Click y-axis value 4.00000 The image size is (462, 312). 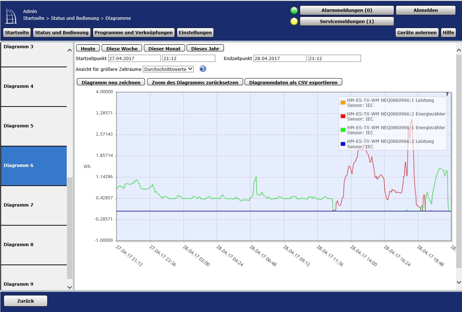point(104,92)
